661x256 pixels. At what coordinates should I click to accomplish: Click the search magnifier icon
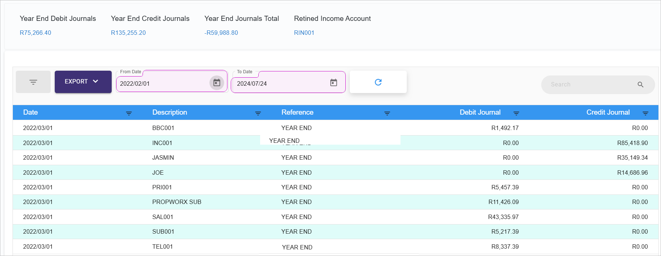tap(640, 85)
